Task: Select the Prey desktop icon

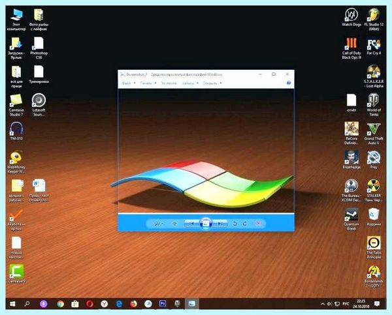Action: (374, 160)
